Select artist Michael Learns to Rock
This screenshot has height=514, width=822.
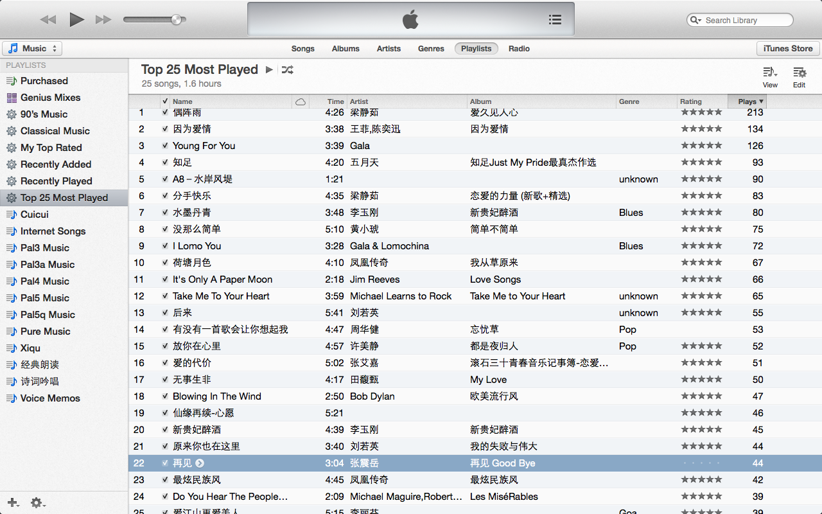point(401,296)
